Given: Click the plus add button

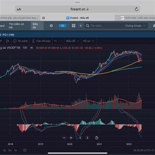Looking at the screenshot, I should click(x=81, y=26).
